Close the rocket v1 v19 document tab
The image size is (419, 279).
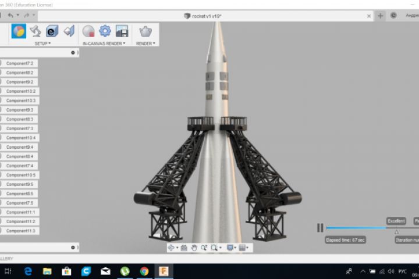coord(369,16)
